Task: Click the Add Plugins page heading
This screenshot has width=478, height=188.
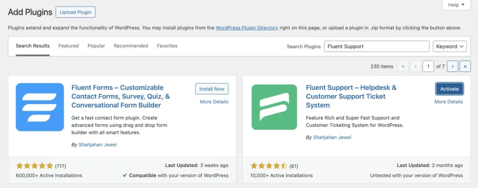Action: [30, 13]
